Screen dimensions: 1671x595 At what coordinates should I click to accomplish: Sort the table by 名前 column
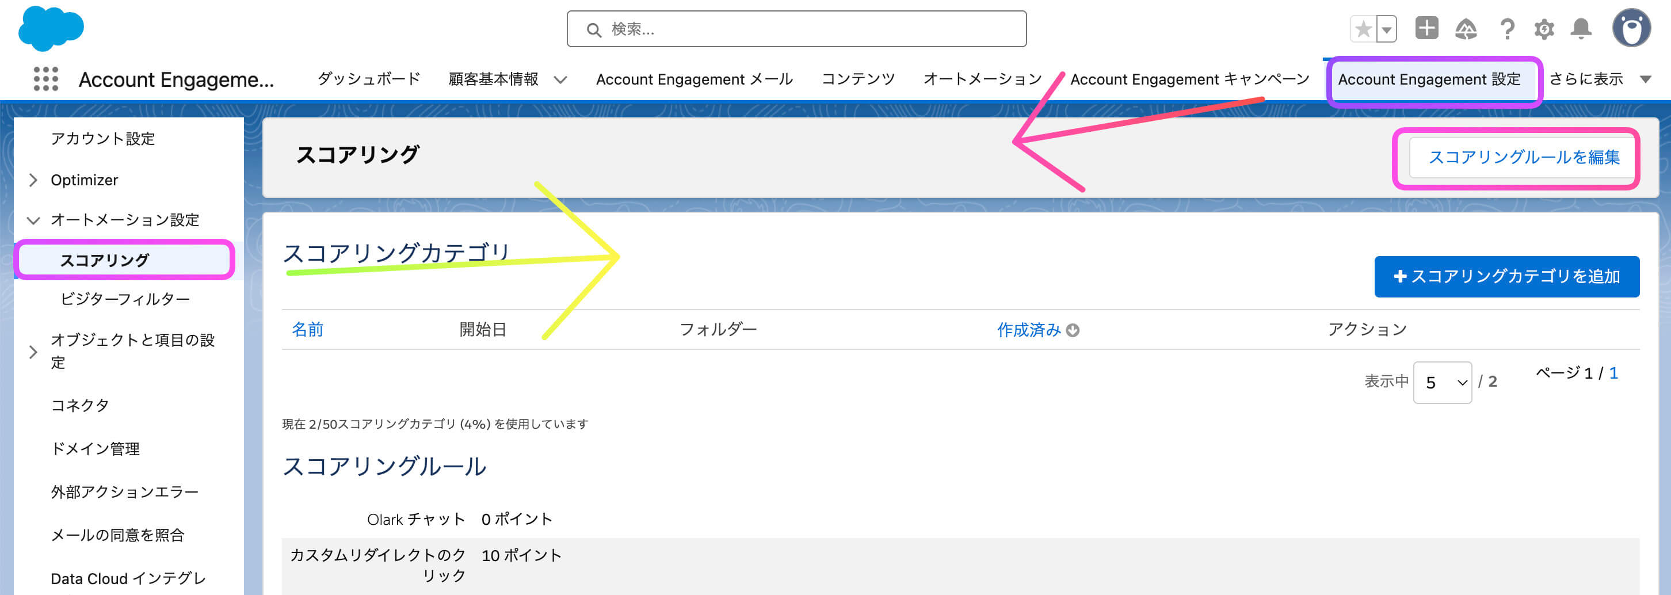[307, 330]
